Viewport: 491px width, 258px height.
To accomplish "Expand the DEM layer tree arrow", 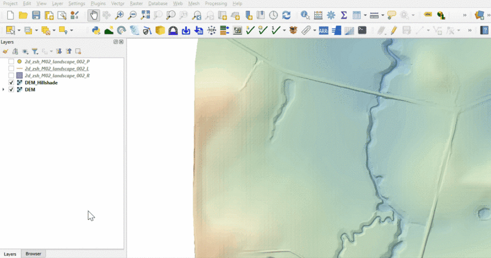I will pos(4,89).
